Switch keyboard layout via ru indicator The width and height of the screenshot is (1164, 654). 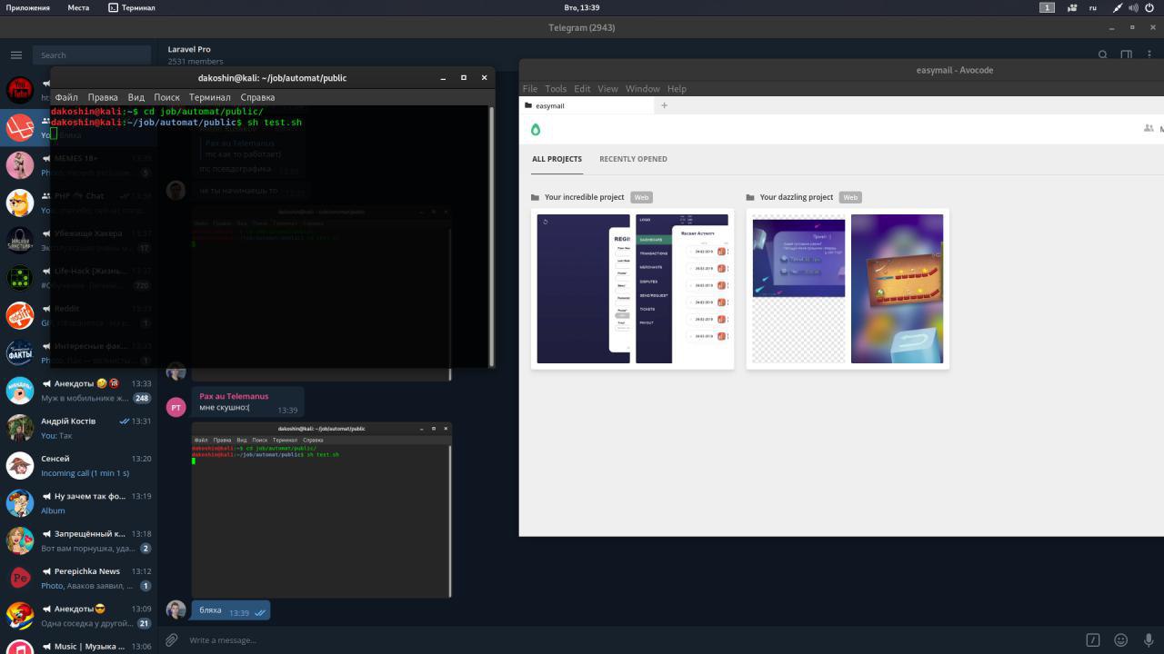(1093, 7)
